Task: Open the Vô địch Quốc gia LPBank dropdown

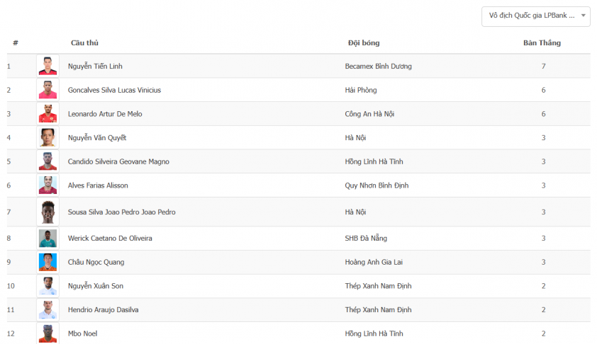Action: click(536, 16)
